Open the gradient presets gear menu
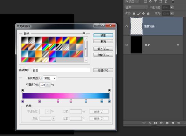This screenshot has height=136, width=186. 84,33
